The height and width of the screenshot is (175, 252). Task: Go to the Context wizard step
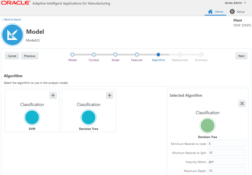[x=94, y=55]
